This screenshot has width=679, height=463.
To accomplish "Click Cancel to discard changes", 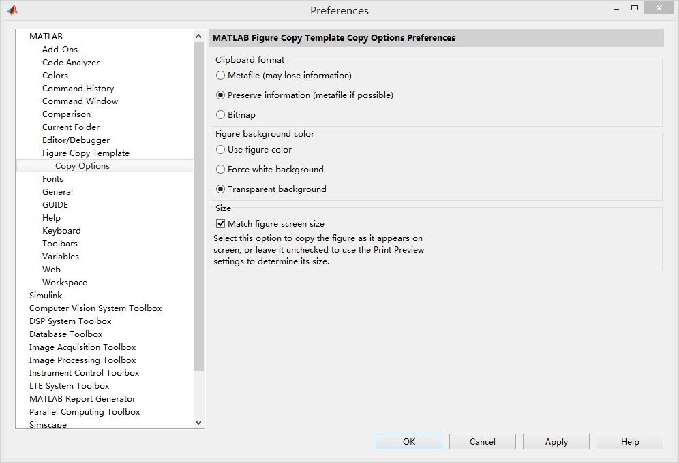I will click(x=482, y=441).
